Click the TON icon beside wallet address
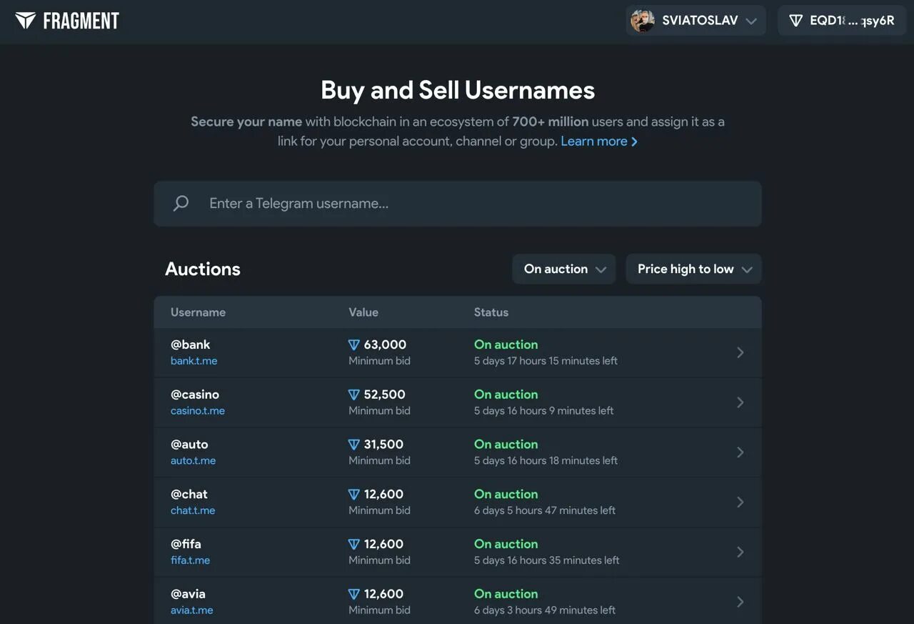This screenshot has width=914, height=624. coord(795,21)
